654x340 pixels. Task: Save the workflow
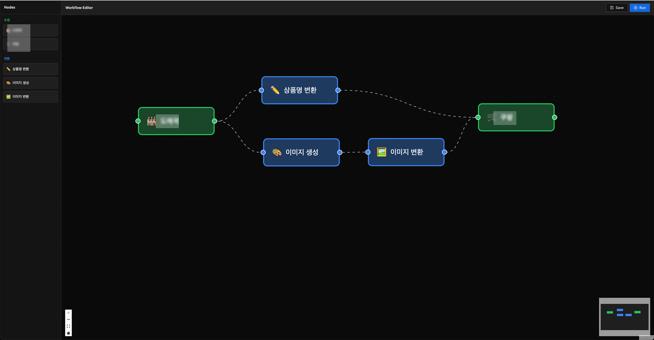click(616, 8)
